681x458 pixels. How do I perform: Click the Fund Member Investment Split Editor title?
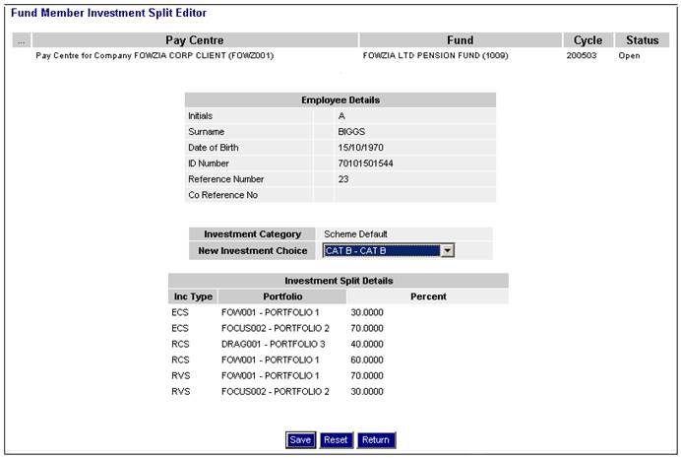[108, 13]
